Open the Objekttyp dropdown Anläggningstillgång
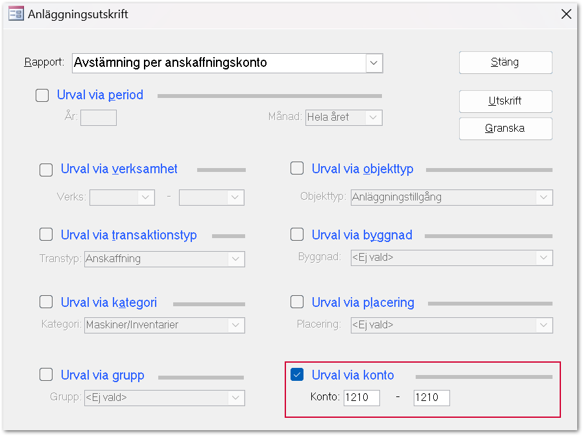Image resolution: width=583 pixels, height=436 pixels. click(543, 197)
